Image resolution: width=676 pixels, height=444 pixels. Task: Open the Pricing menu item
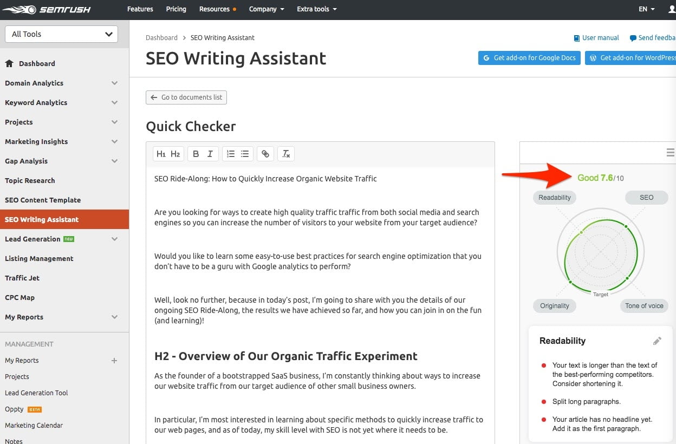click(x=176, y=9)
